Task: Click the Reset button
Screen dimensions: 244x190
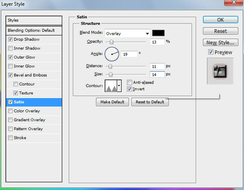Action: click(x=221, y=31)
